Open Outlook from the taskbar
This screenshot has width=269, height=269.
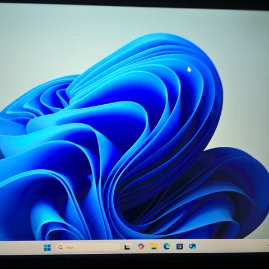[x=192, y=246]
